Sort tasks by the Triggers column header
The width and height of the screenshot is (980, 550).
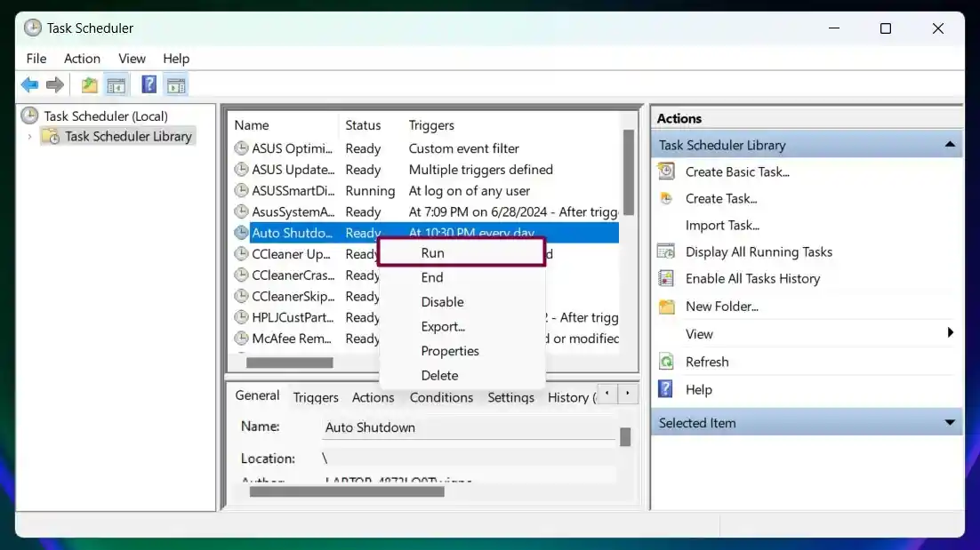point(431,125)
